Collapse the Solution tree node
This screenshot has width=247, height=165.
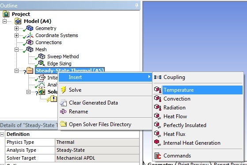tap(28, 92)
